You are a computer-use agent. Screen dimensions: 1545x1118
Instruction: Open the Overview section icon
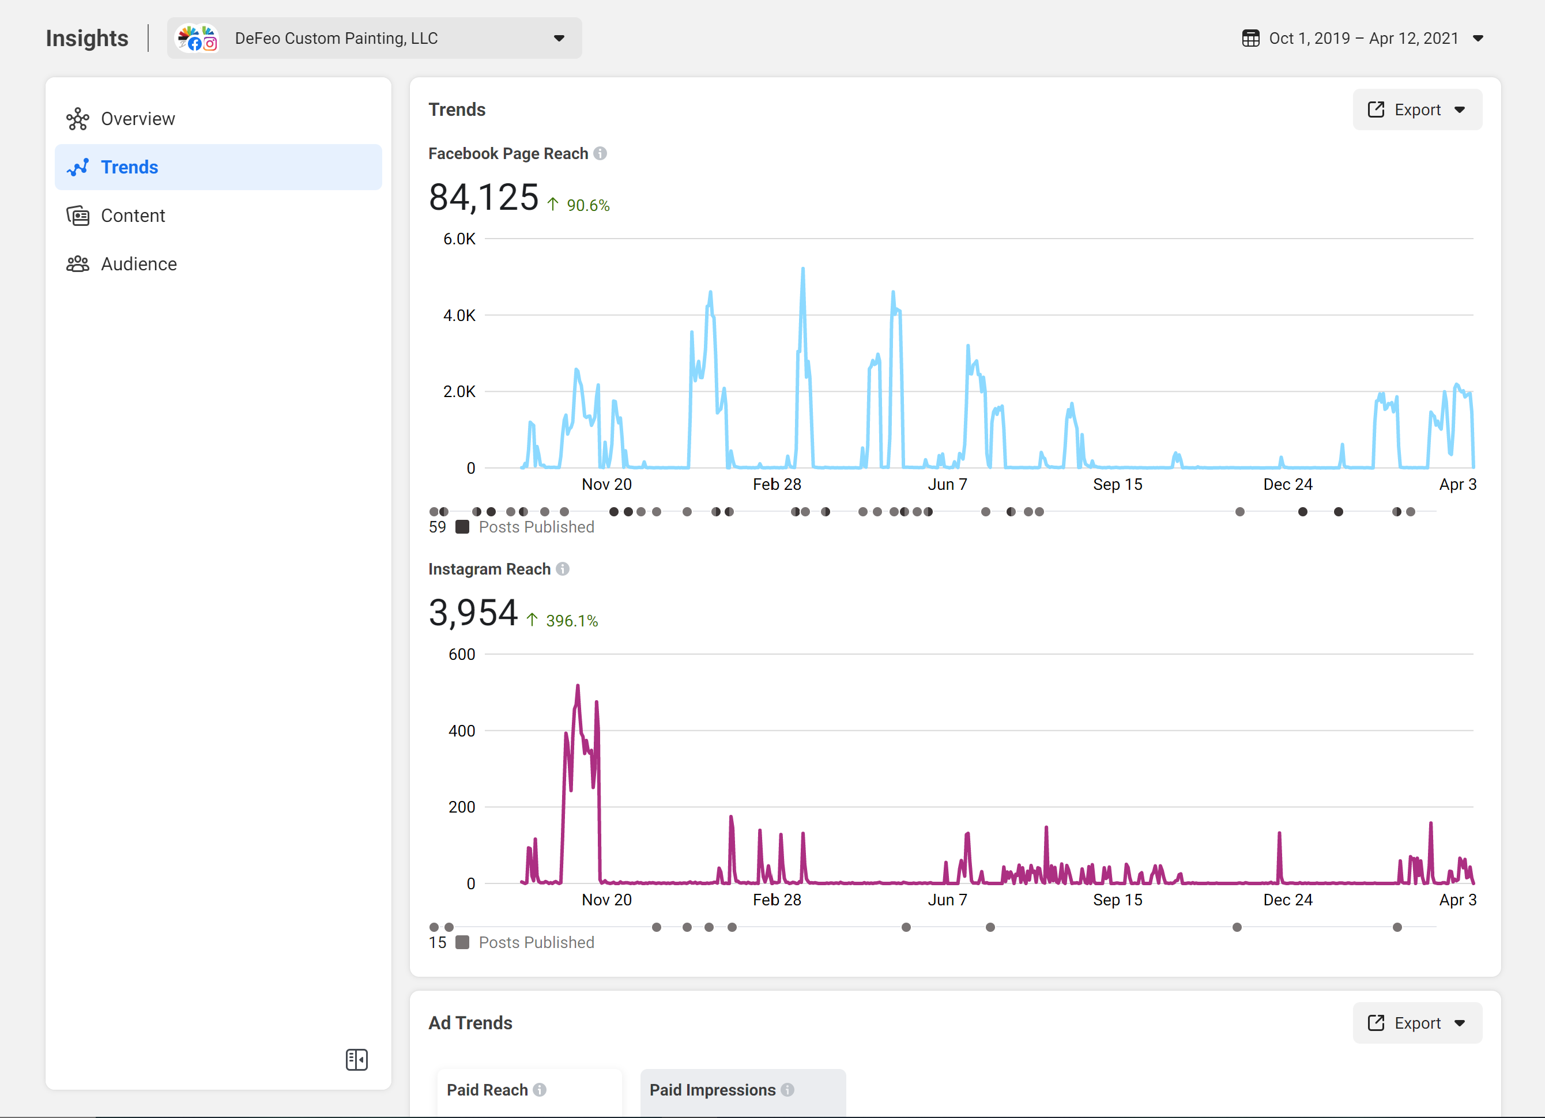click(x=78, y=119)
